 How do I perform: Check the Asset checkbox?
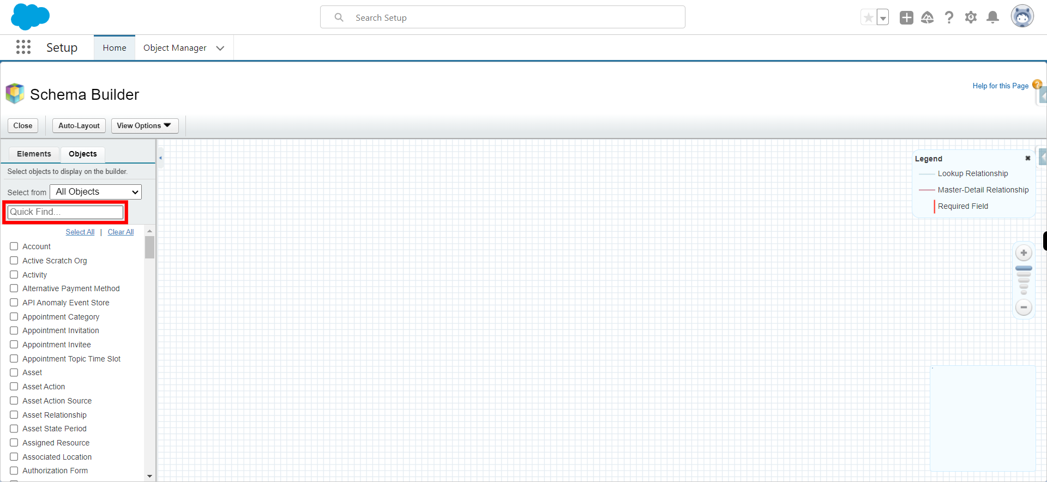coord(14,372)
